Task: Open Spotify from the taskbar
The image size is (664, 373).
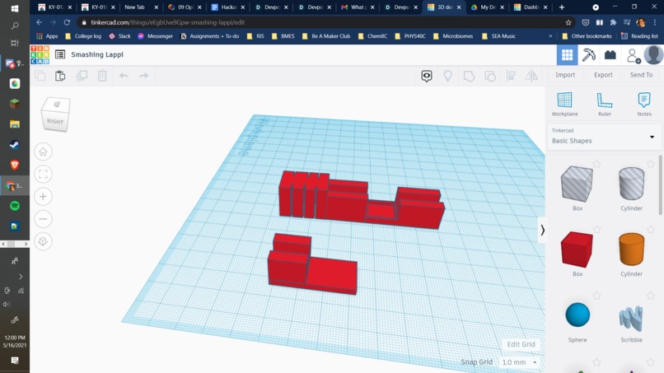Action: point(15,206)
